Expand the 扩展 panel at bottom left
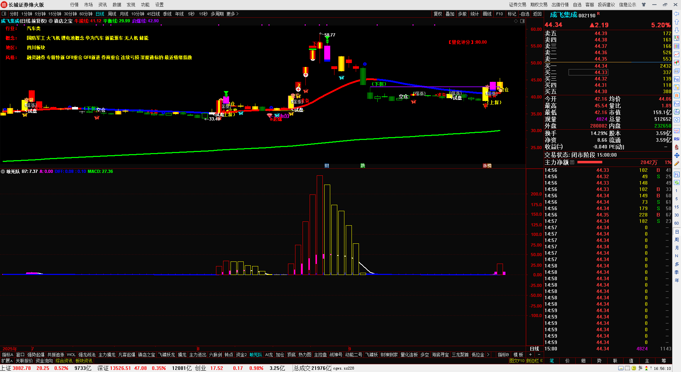 (x=7, y=361)
